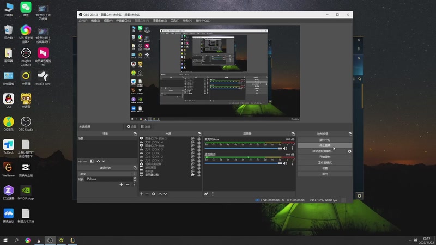This screenshot has height=245, width=436.
Task: Open the taskbar search magnifier
Action: 16,240
